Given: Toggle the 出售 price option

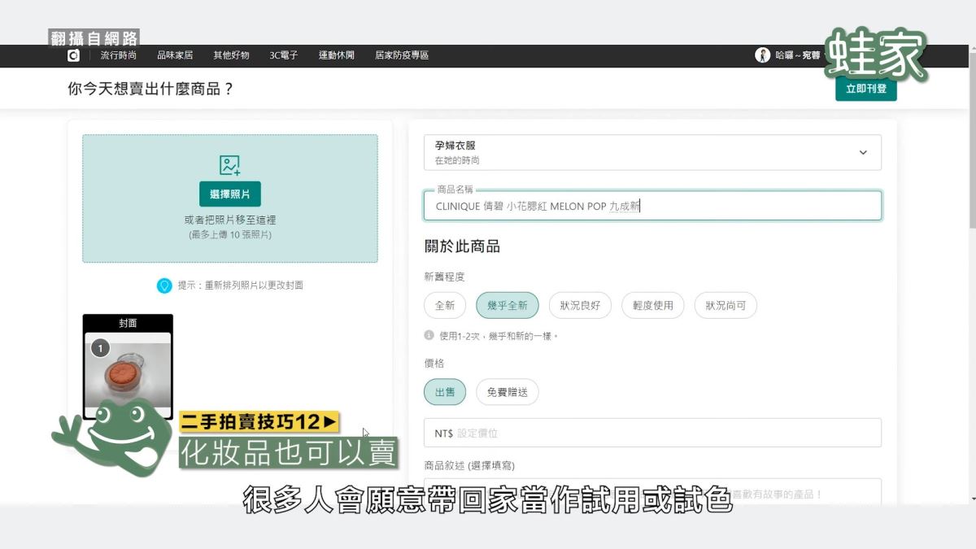Looking at the screenshot, I should pyautogui.click(x=445, y=392).
